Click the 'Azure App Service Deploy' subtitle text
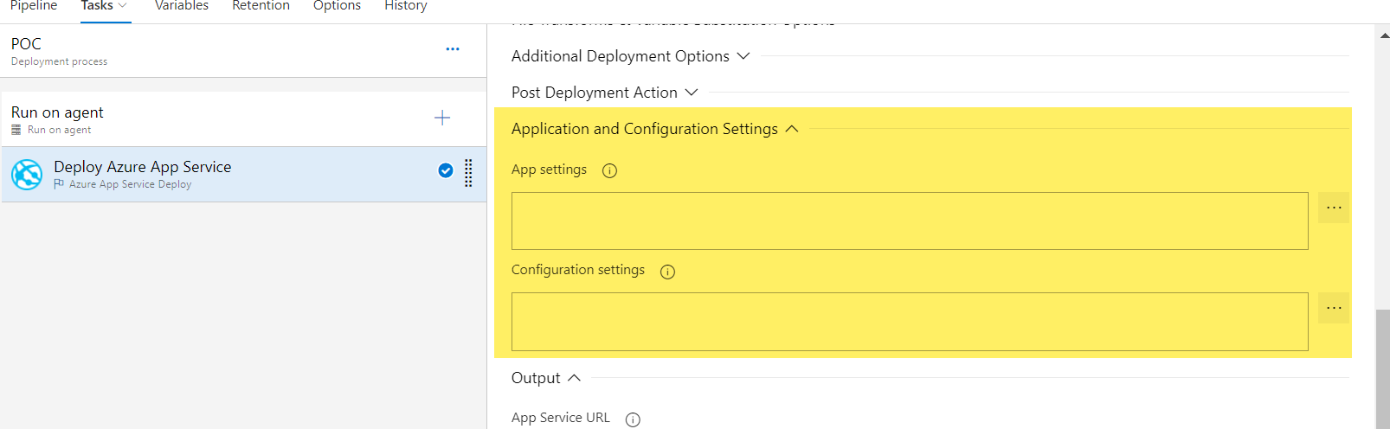The height and width of the screenshot is (429, 1390). [131, 184]
